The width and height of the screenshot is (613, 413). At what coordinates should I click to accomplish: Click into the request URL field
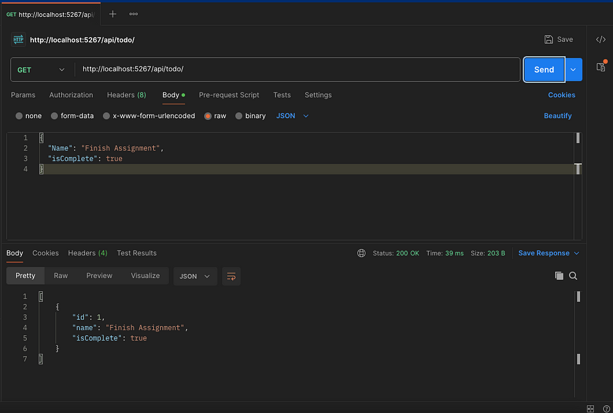297,70
